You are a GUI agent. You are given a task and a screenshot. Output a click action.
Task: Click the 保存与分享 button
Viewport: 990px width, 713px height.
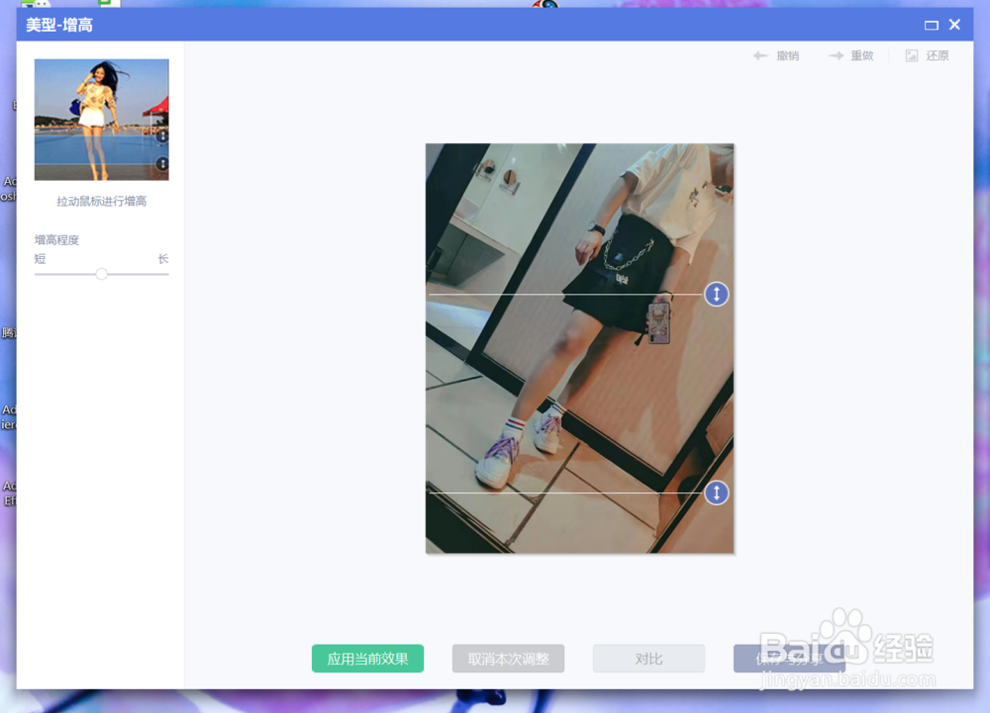[x=789, y=658]
